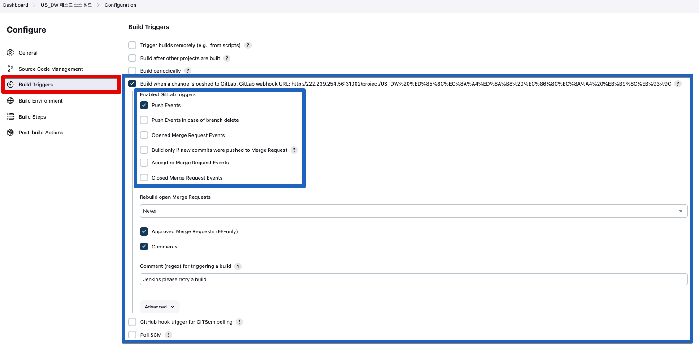Select the General gear icon in sidebar
Screen dimensions: 699x347
[x=10, y=52]
